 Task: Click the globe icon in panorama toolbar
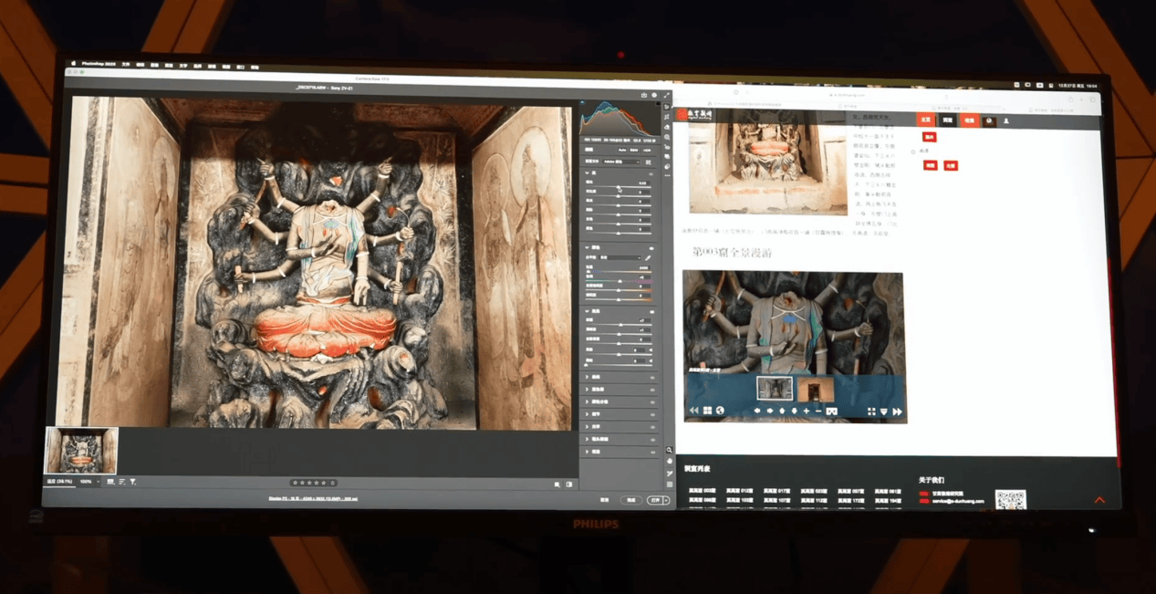tap(720, 411)
